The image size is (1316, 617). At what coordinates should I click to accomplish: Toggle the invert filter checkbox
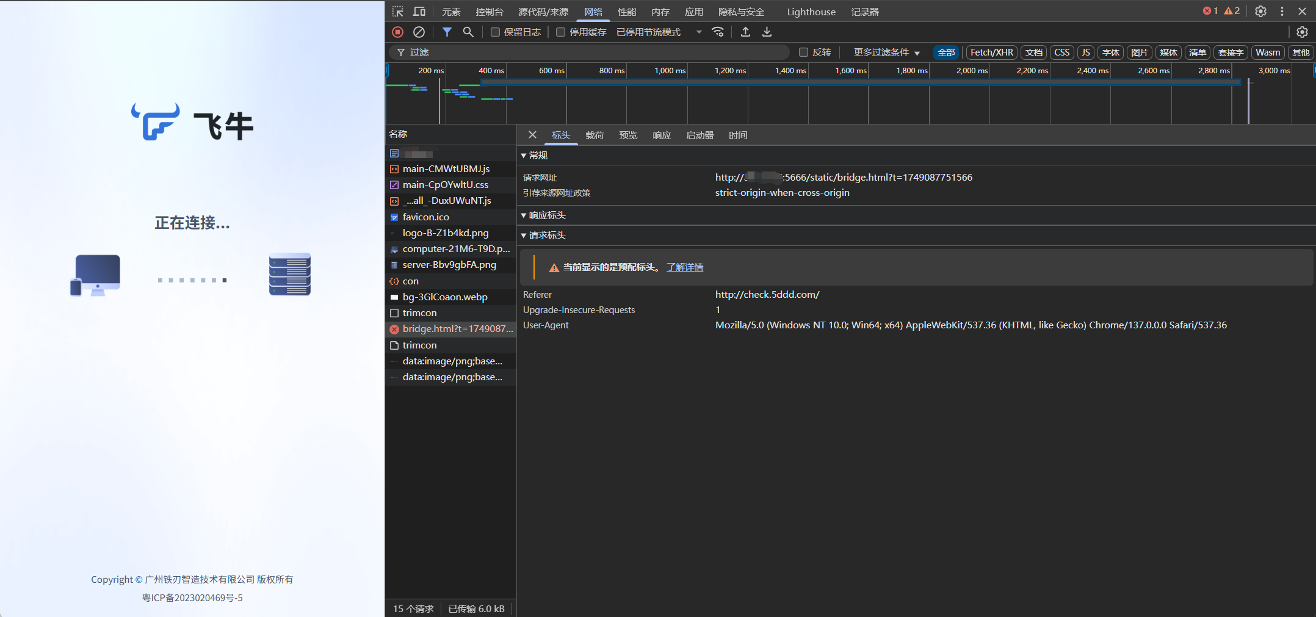pos(803,52)
